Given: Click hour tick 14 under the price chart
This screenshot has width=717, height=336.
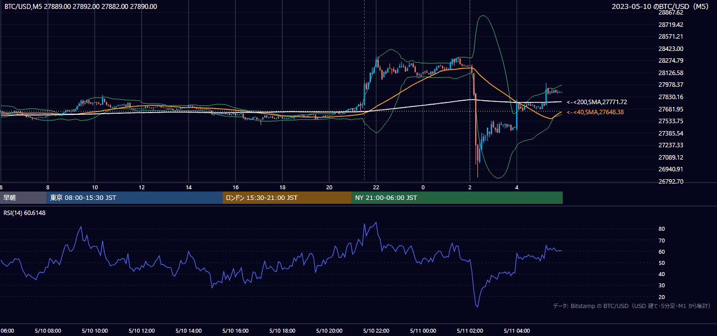Looking at the screenshot, I should [x=189, y=188].
